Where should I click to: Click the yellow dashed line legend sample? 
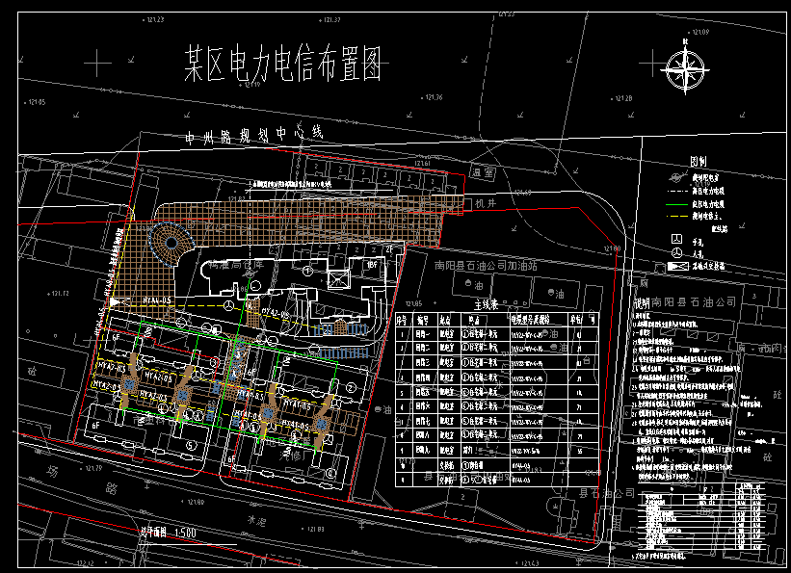(x=677, y=218)
